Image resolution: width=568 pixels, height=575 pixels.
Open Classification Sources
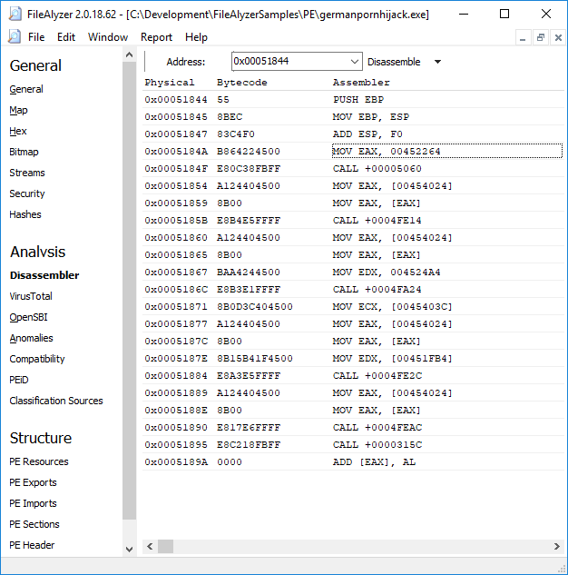click(56, 401)
